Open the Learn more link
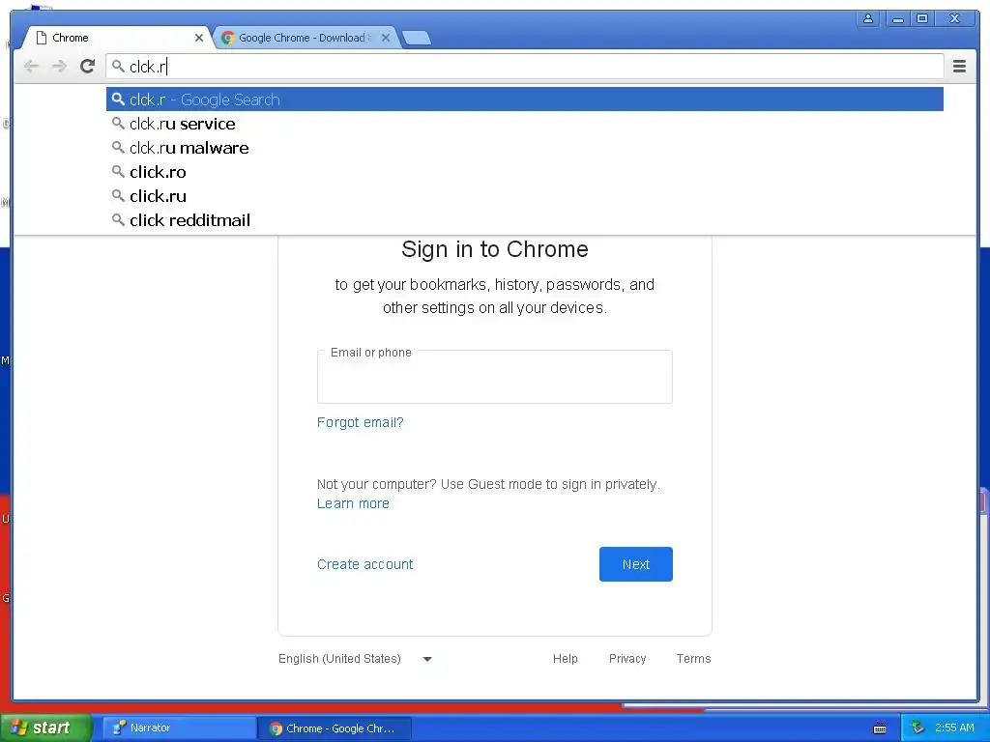 pyautogui.click(x=353, y=503)
